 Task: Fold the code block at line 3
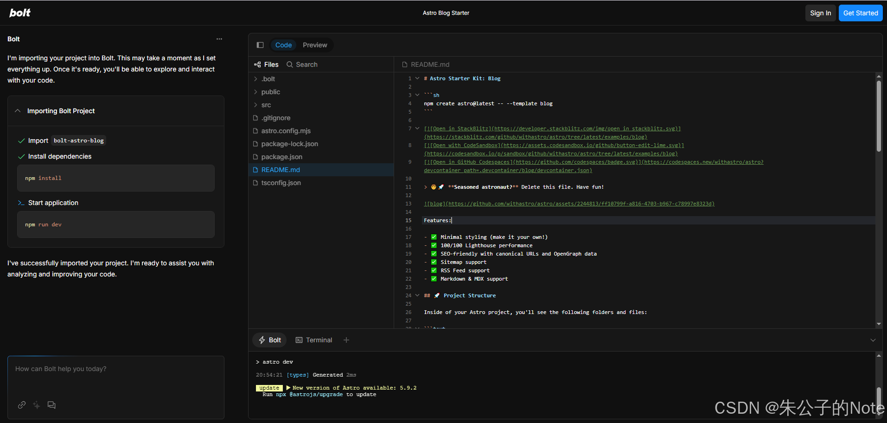click(x=417, y=95)
